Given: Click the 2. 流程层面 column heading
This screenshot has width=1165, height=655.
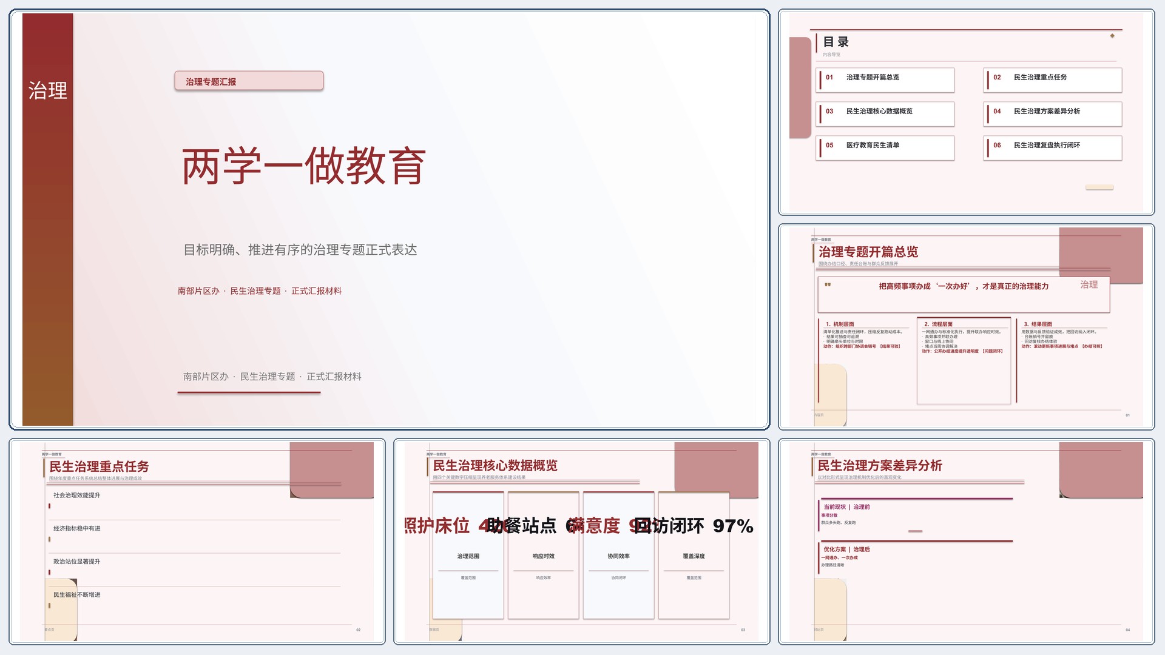Looking at the screenshot, I should pos(938,324).
